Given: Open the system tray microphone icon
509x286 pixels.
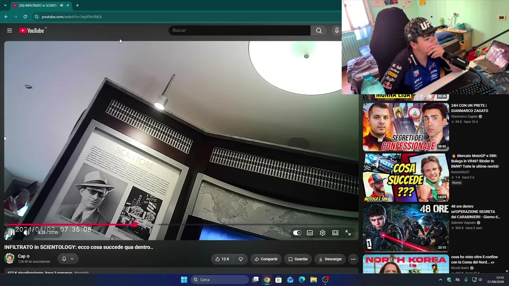Looking at the screenshot, I should click(466, 280).
